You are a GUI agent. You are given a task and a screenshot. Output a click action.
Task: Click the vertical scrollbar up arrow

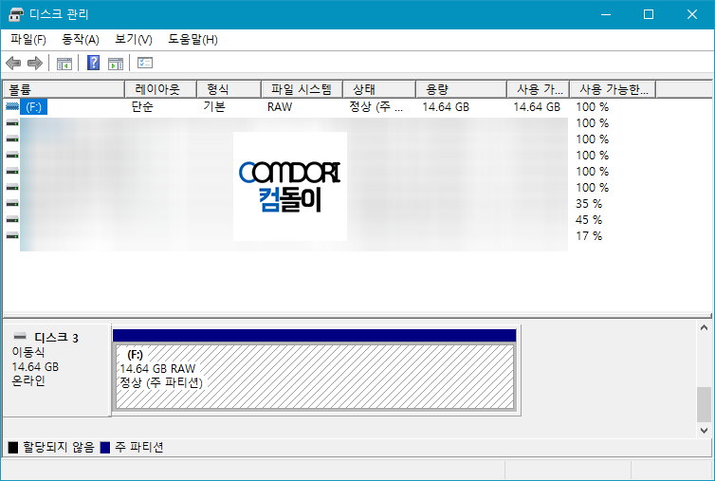pos(704,327)
